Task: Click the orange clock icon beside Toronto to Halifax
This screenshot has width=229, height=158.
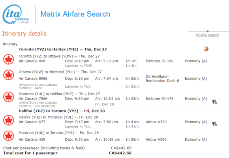Action: pyautogui.click(x=206, y=49)
